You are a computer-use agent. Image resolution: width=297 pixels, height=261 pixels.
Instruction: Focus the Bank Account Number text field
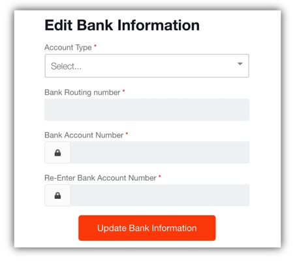point(160,152)
